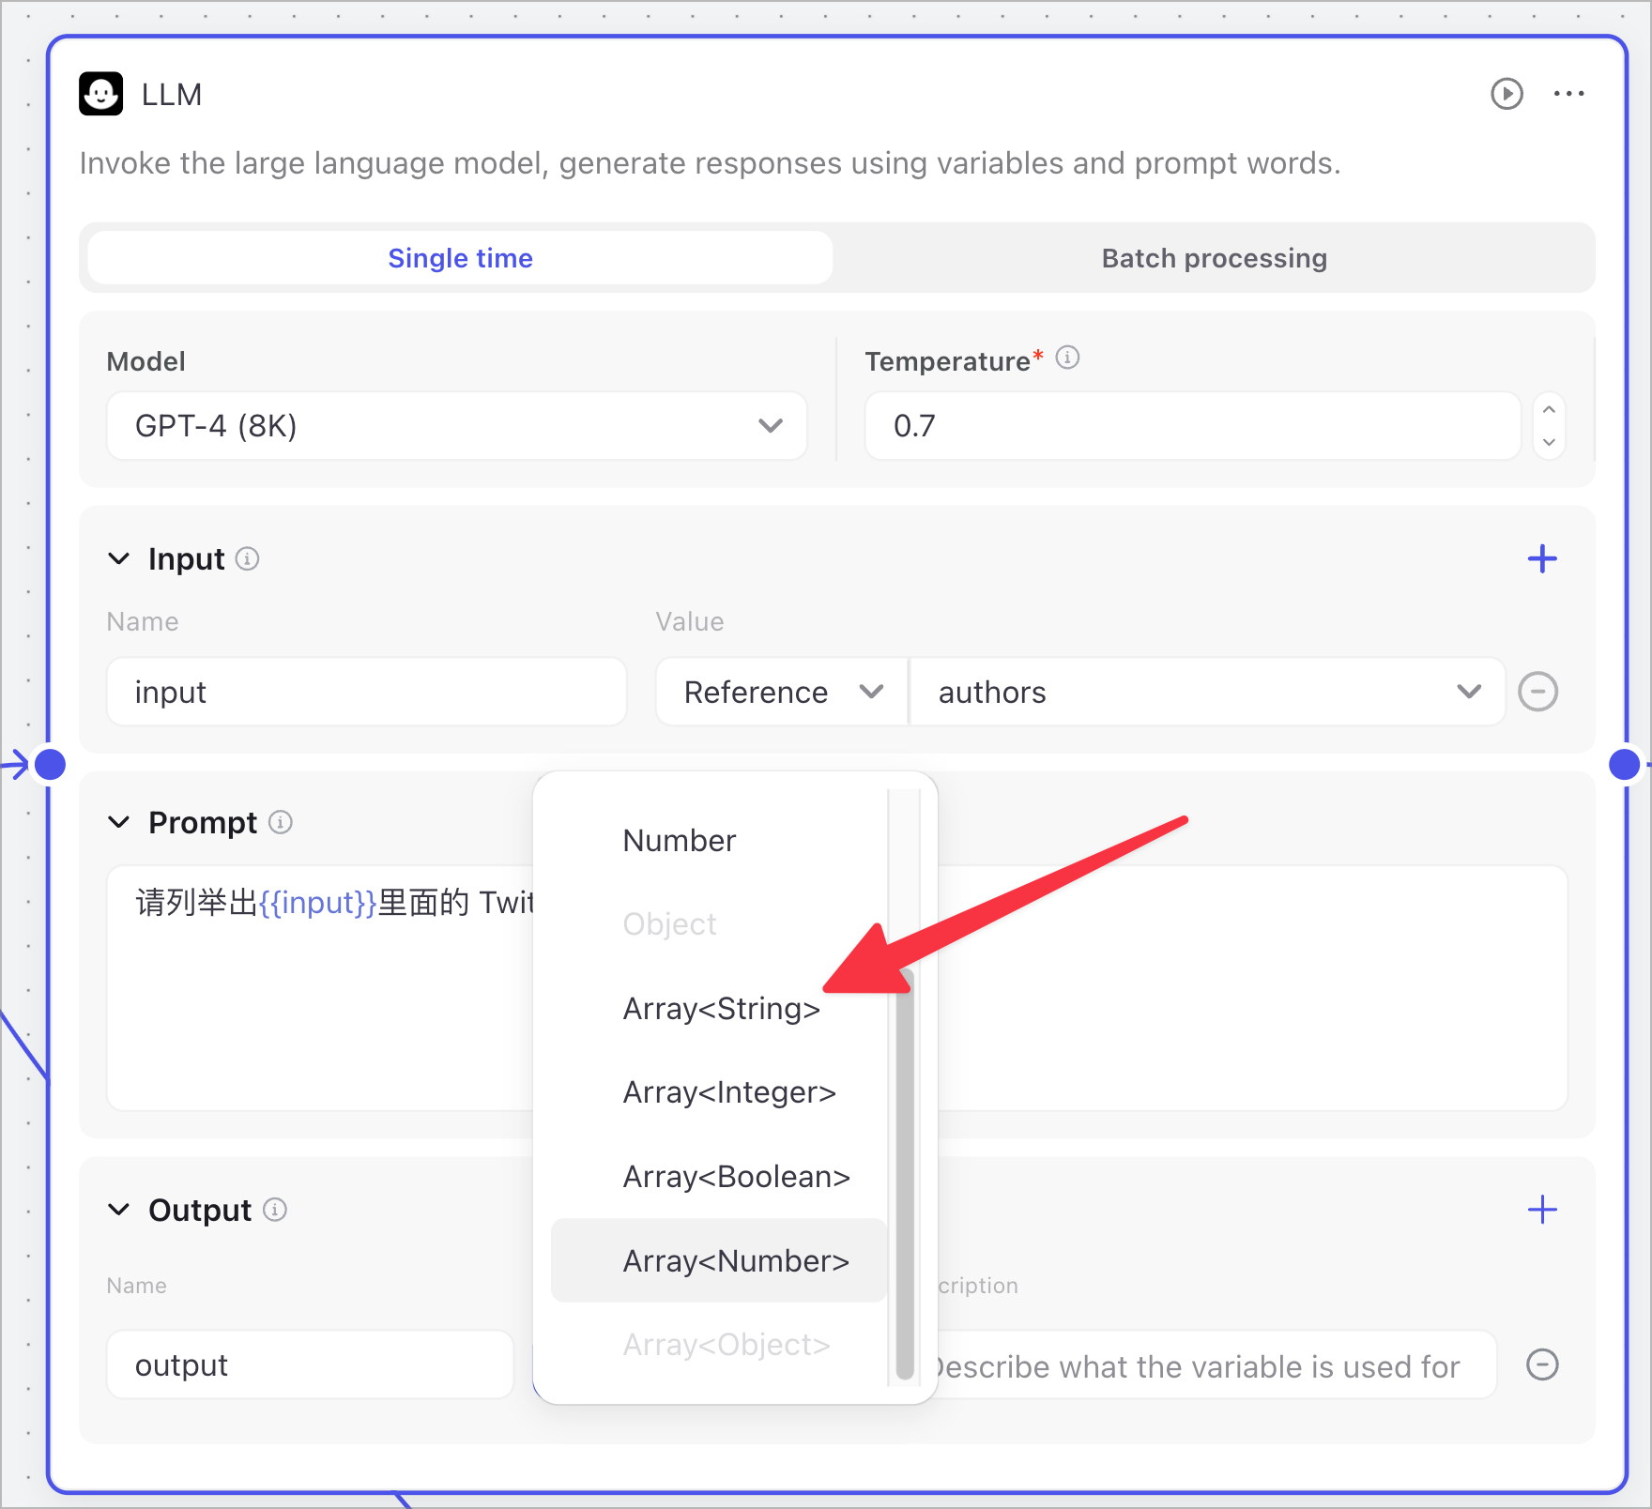Click the Temperature info icon
The height and width of the screenshot is (1509, 1652).
(x=1067, y=358)
